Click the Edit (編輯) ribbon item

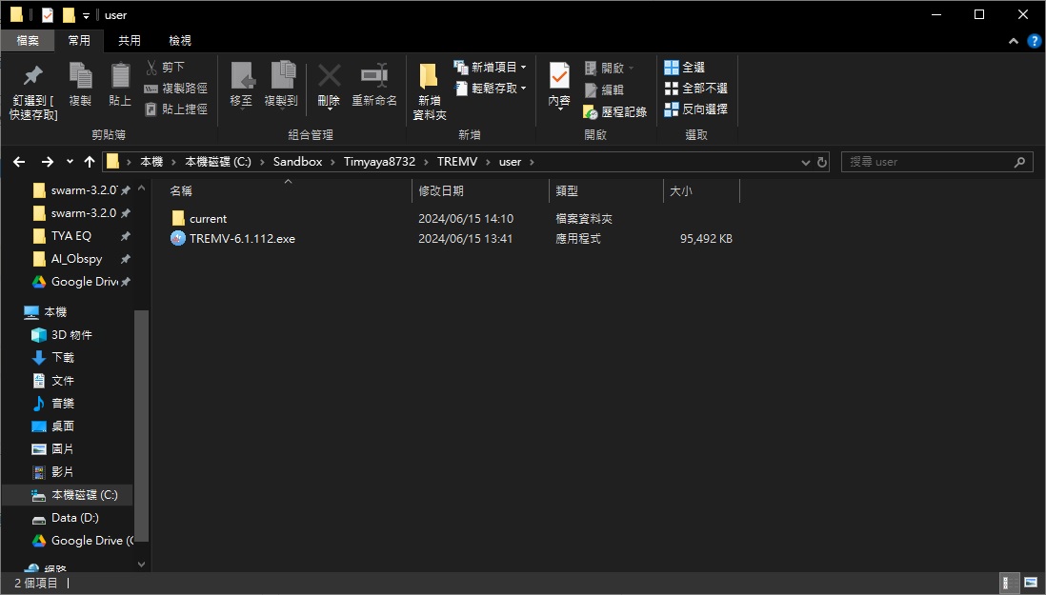(x=604, y=89)
